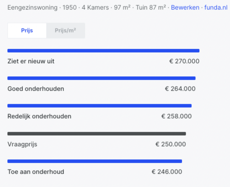Screen dimensions: 230x187
Task: Click the blue bar above Goed onderhouden
Action: (x=101, y=78)
